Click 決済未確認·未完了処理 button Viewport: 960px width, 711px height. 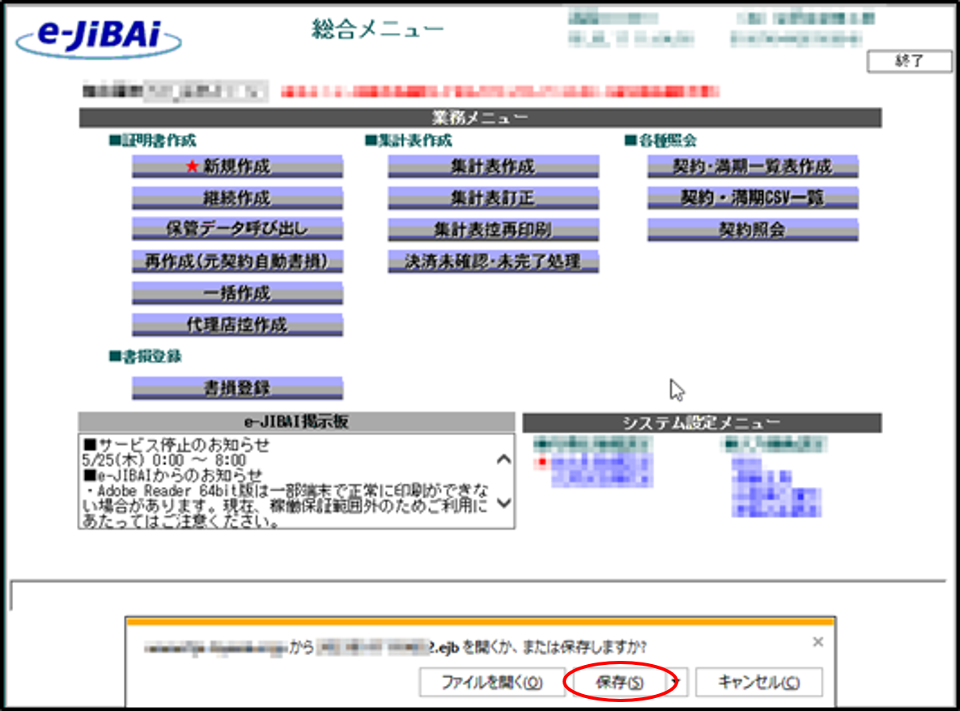494,262
